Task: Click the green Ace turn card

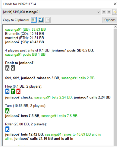Action: point(7,111)
